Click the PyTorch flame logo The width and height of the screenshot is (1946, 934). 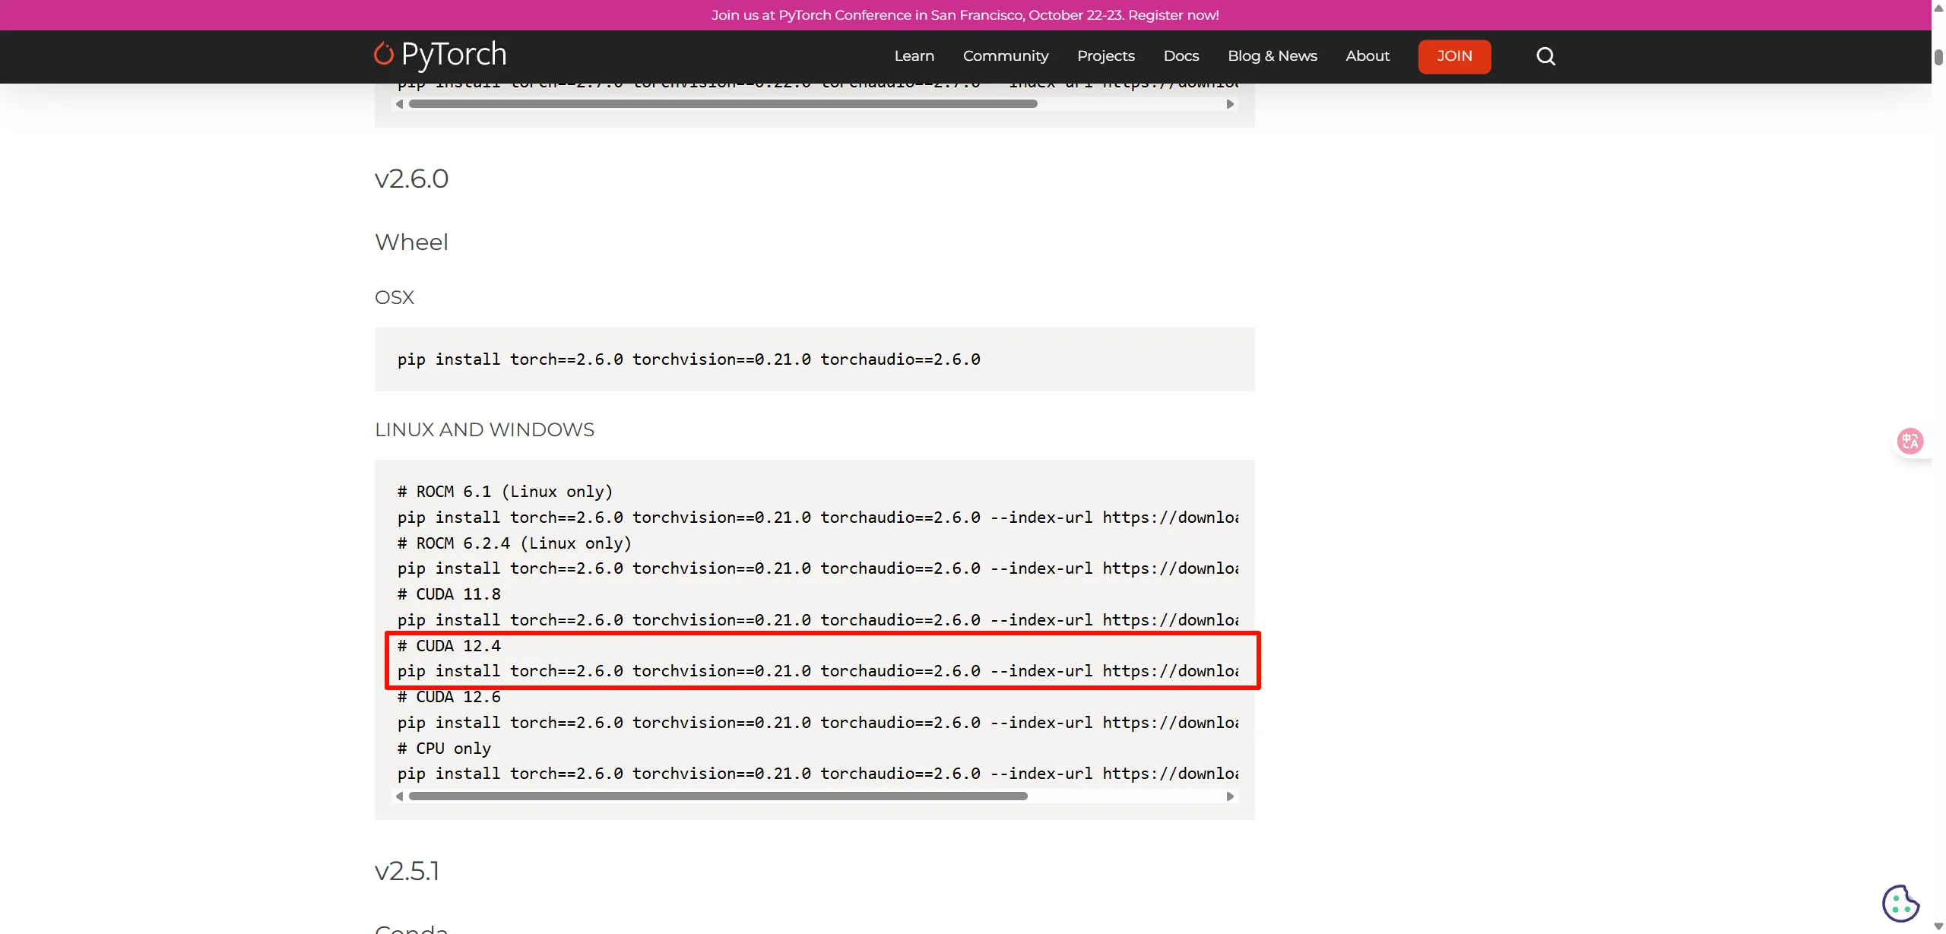point(384,55)
